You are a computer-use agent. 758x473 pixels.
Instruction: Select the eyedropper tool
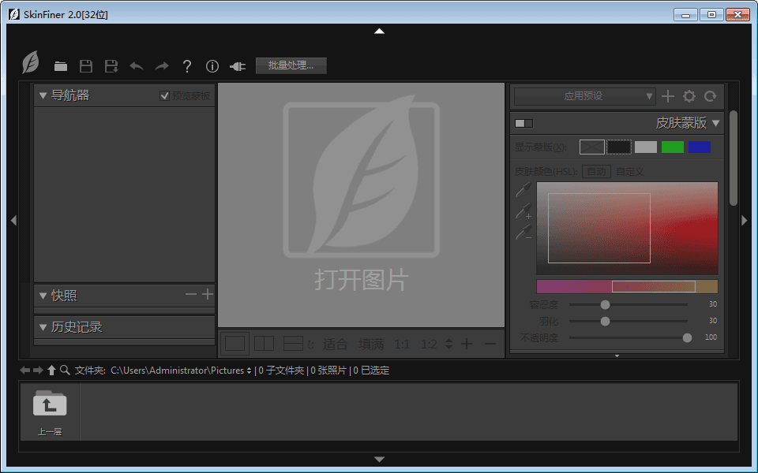point(523,189)
